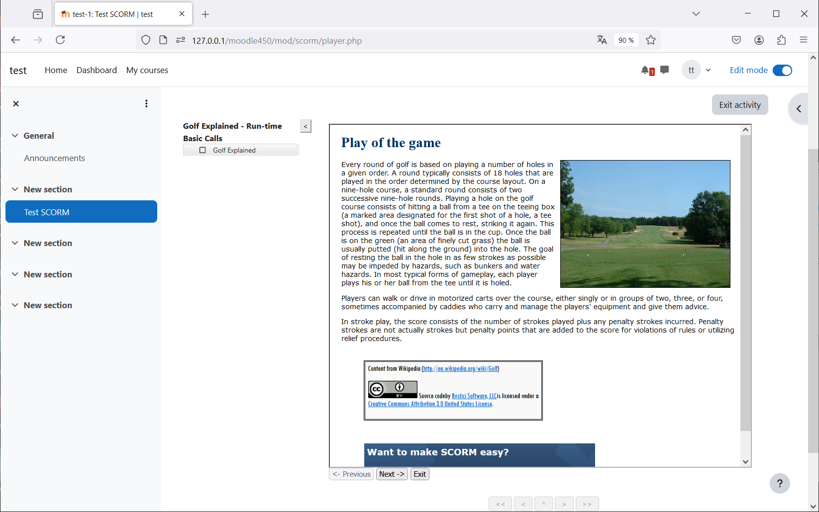
Task: Go to Home in top navigation
Action: [56, 70]
